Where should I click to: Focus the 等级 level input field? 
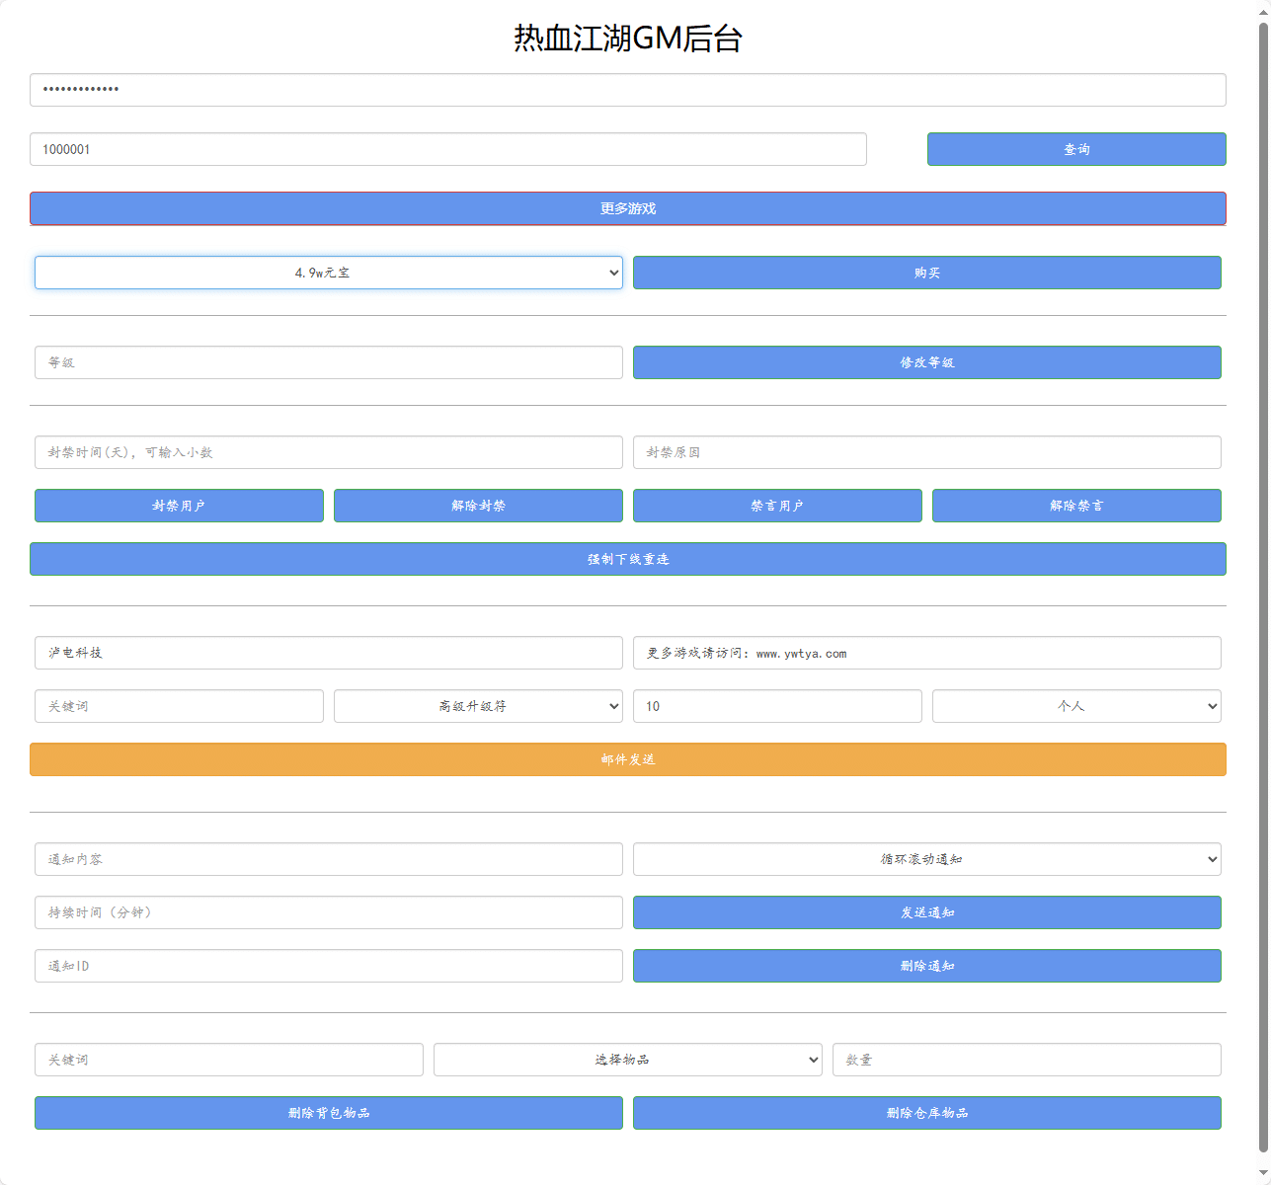(x=329, y=362)
